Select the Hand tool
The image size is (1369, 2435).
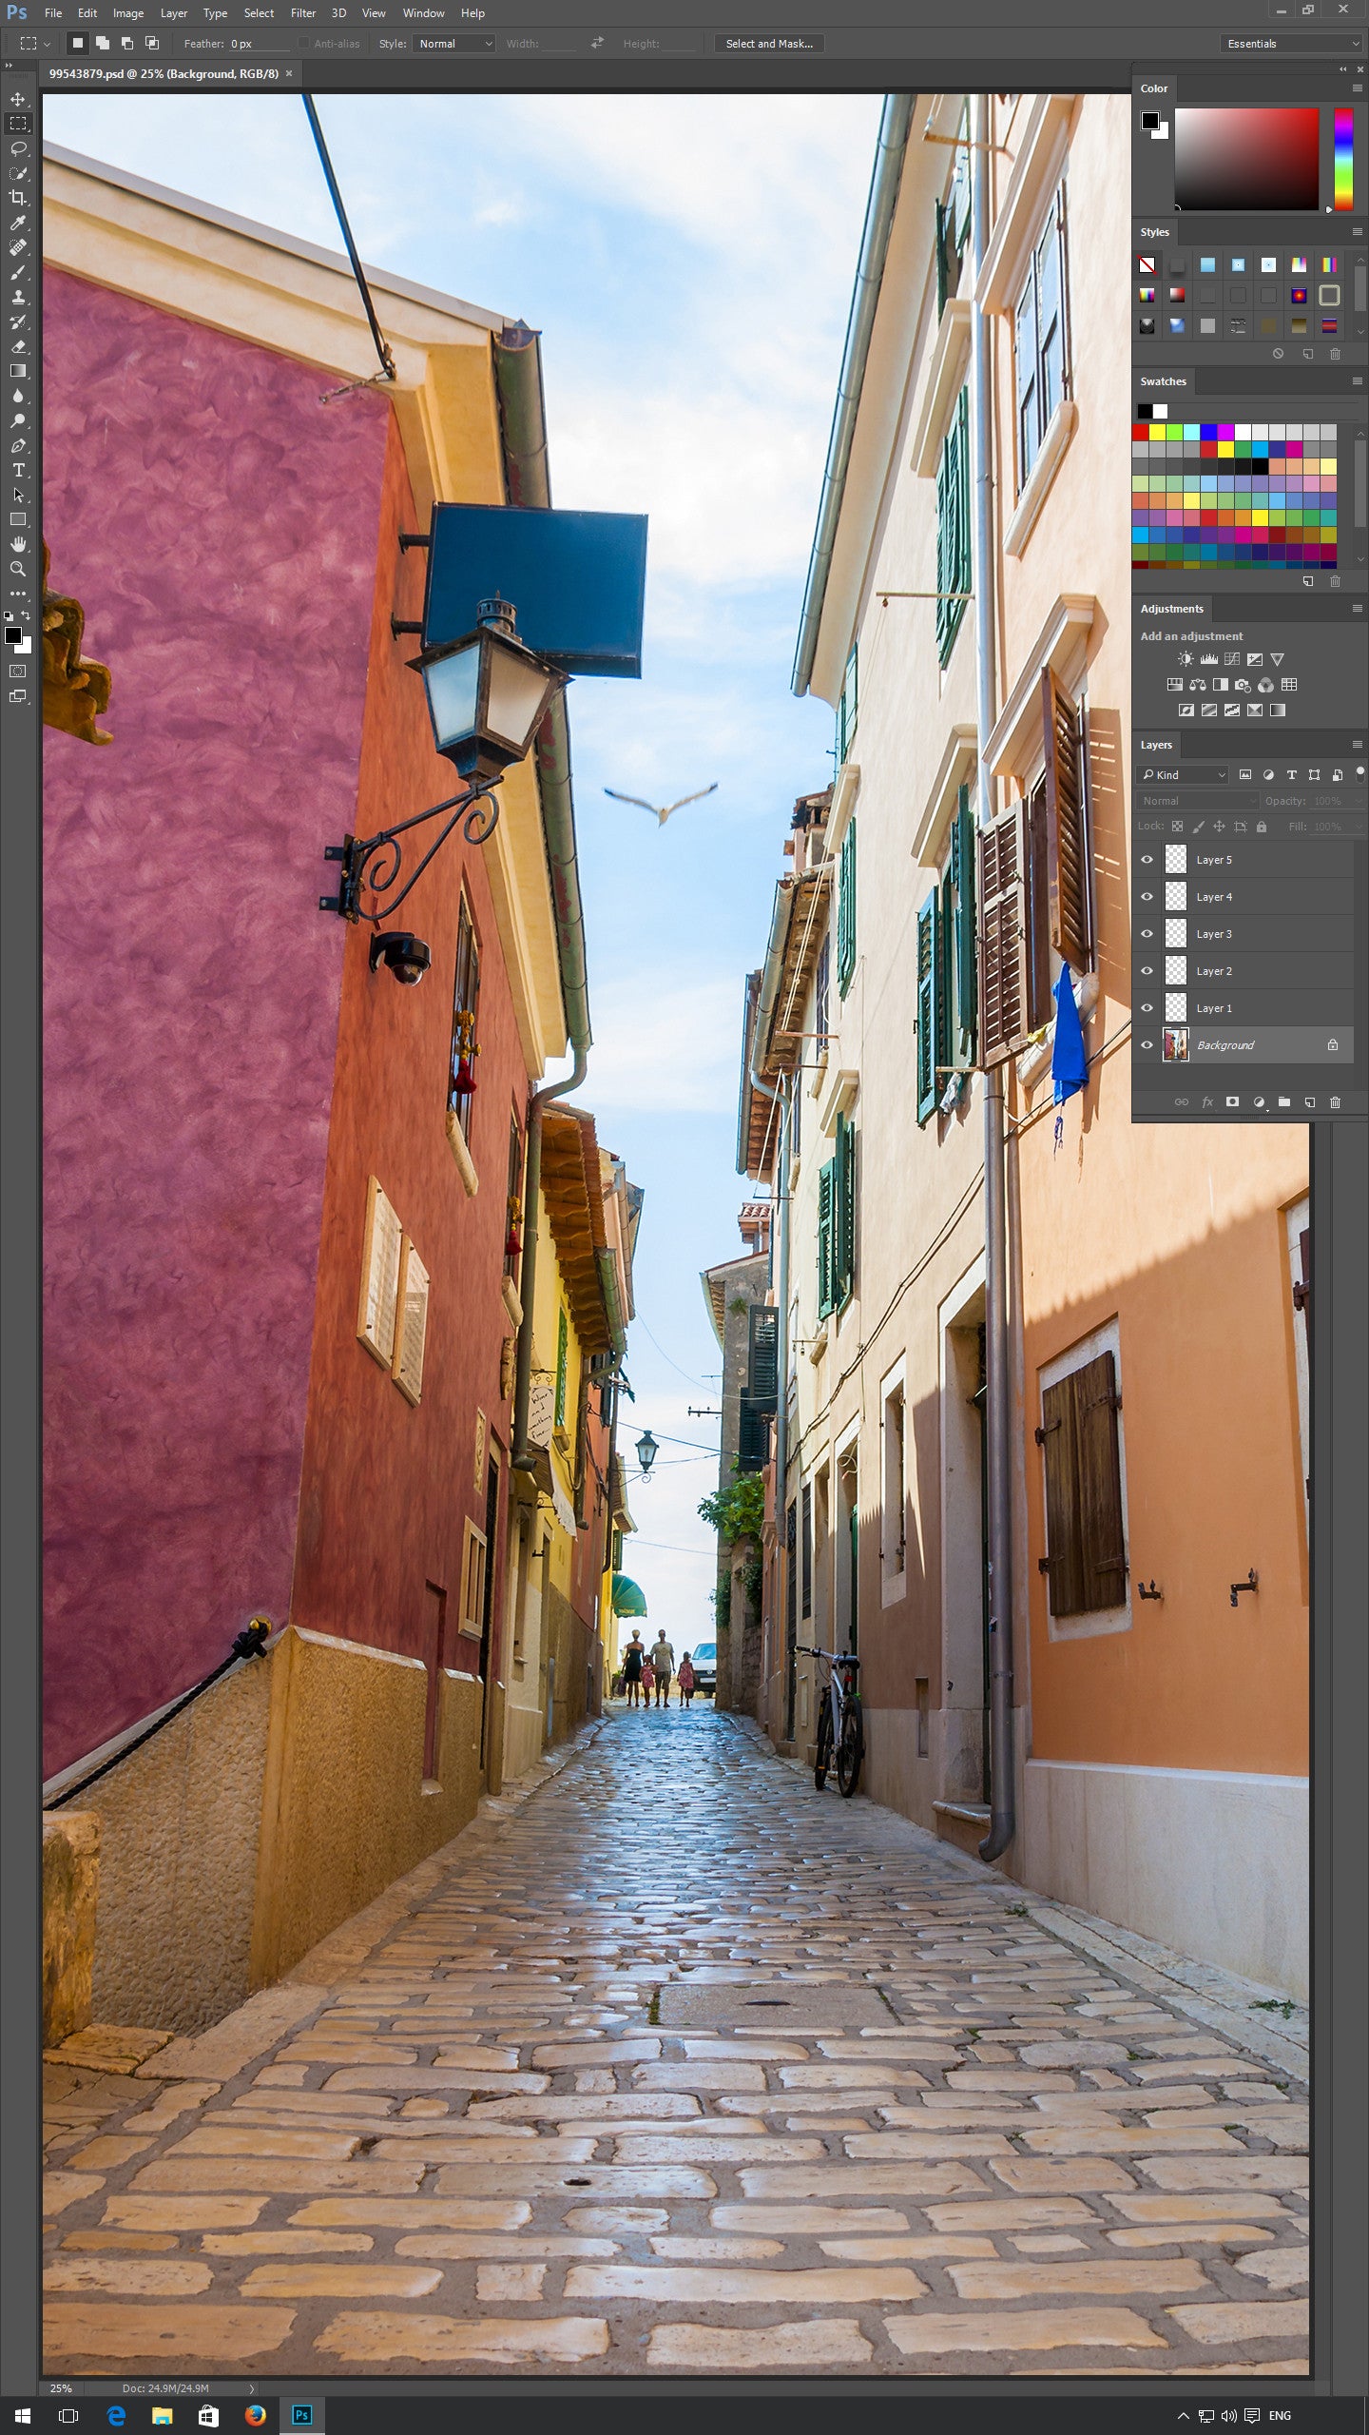(x=18, y=544)
